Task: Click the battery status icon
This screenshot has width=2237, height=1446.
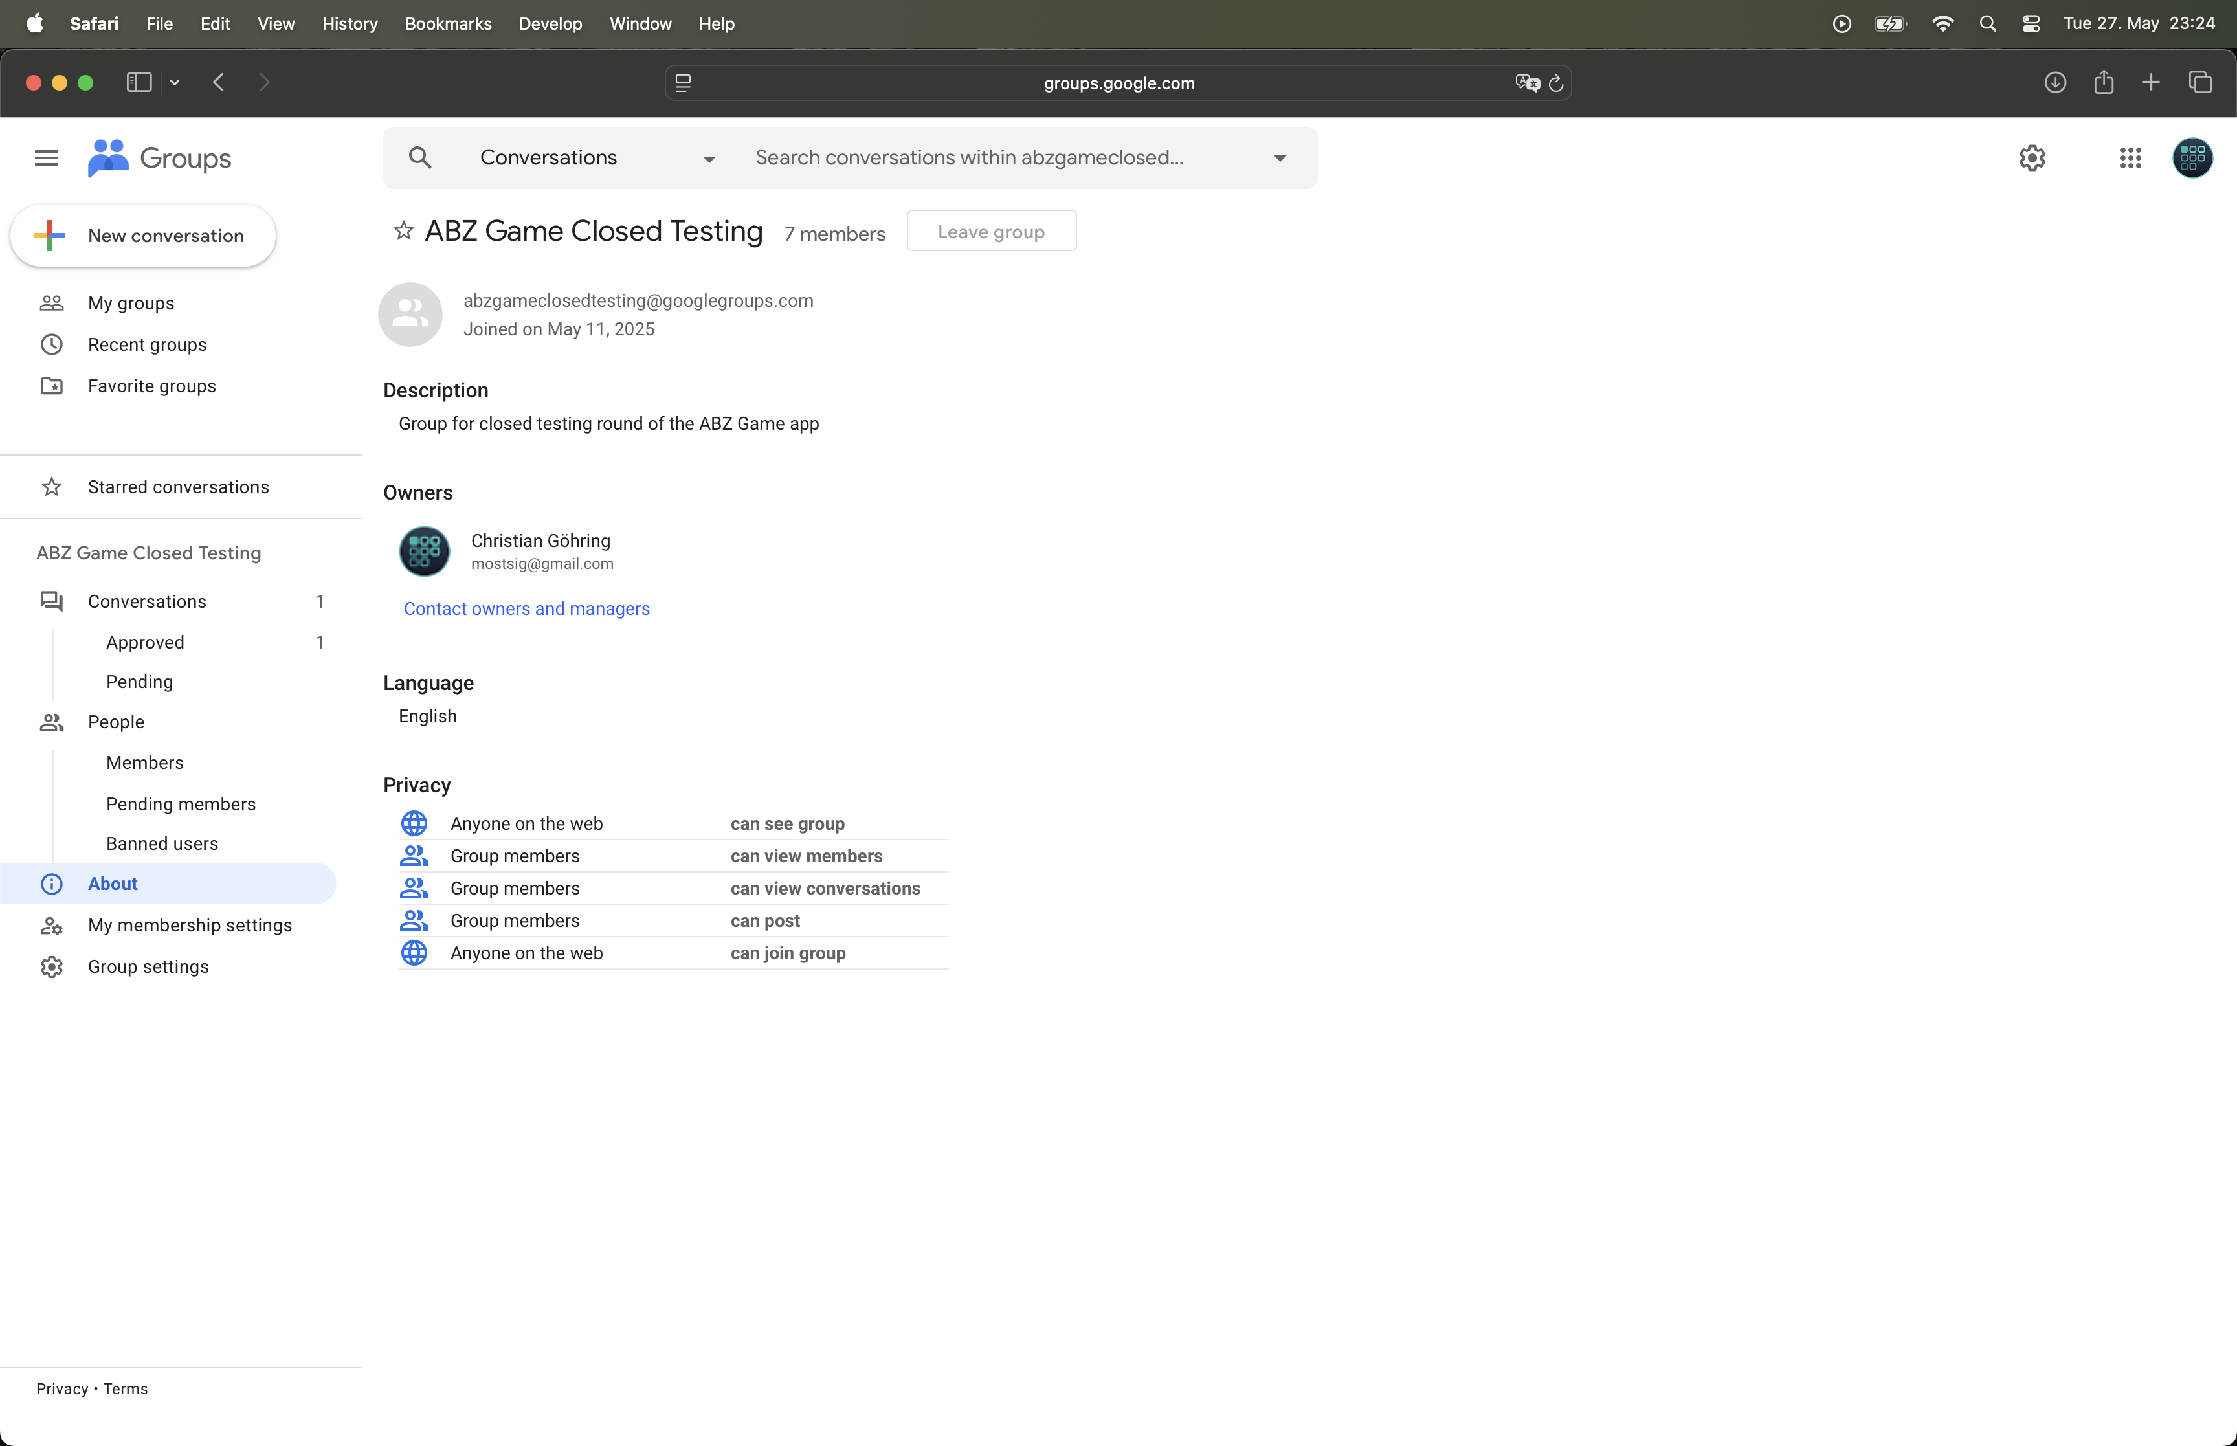Action: 1889,23
